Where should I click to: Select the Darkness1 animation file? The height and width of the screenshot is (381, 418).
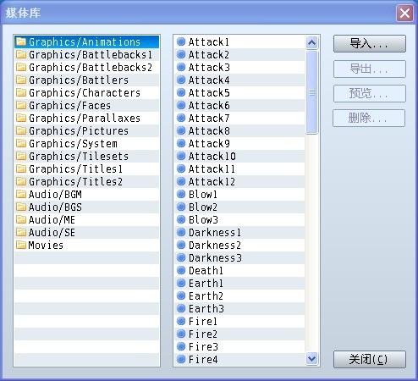pyautogui.click(x=239, y=232)
